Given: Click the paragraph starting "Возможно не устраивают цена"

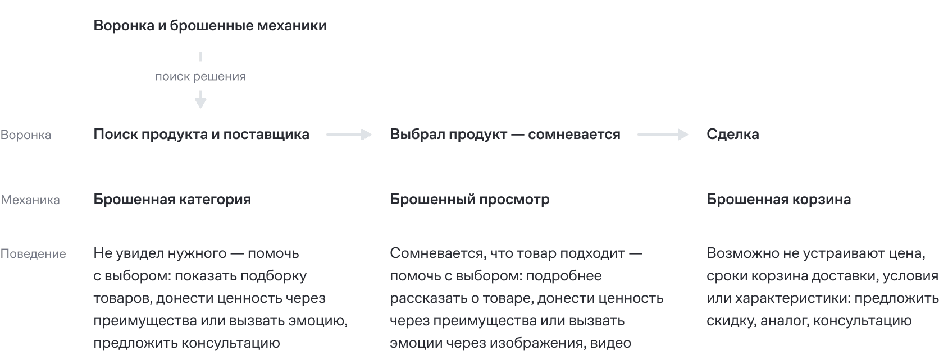Looking at the screenshot, I should click(x=822, y=287).
